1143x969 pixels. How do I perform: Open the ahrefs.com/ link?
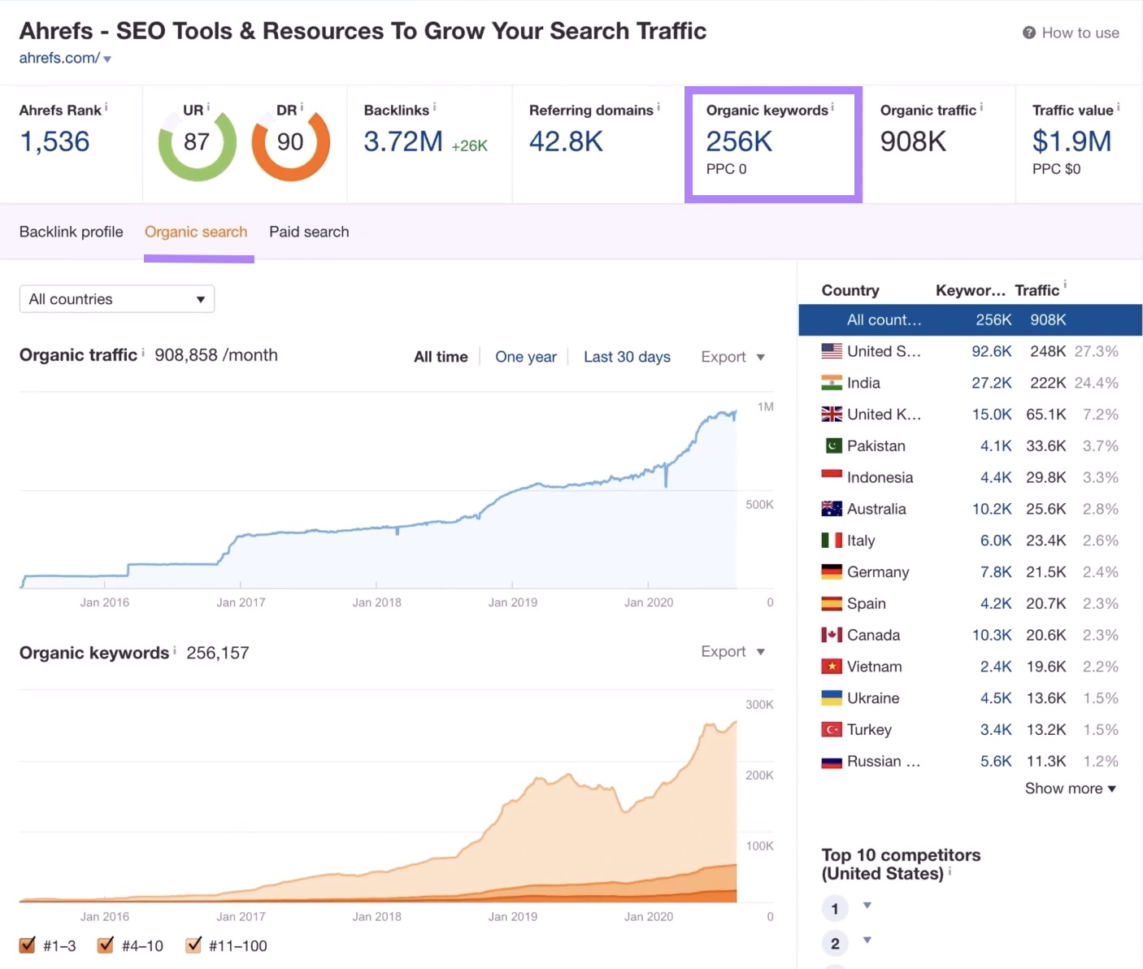click(x=59, y=58)
